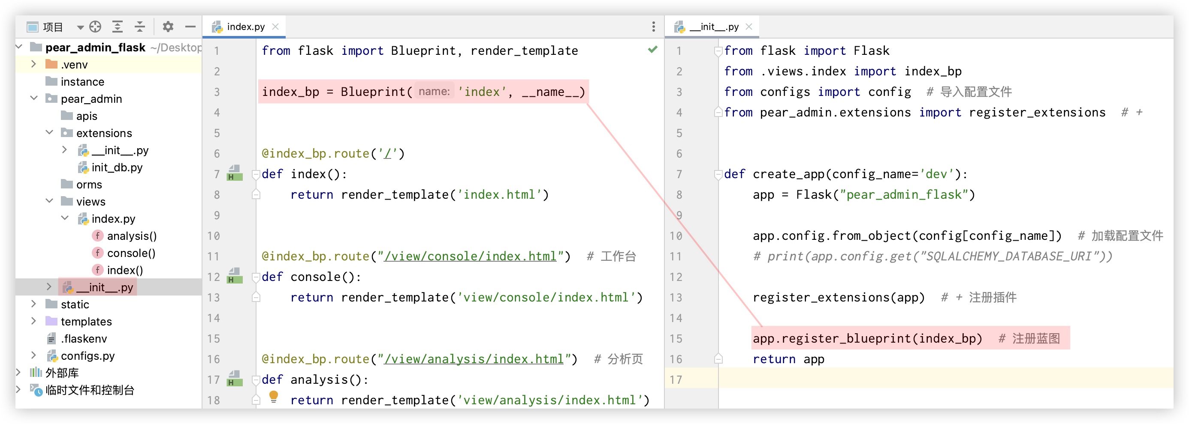Open the 项目 view dropdown arrow
This screenshot has height=424, width=1189.
[x=80, y=27]
